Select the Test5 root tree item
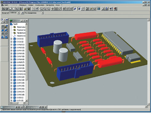This screenshot has height=113, width=151. point(15,24)
